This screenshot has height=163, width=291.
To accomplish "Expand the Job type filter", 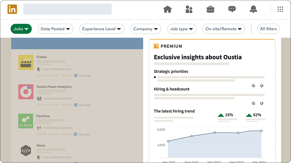I will [x=182, y=29].
